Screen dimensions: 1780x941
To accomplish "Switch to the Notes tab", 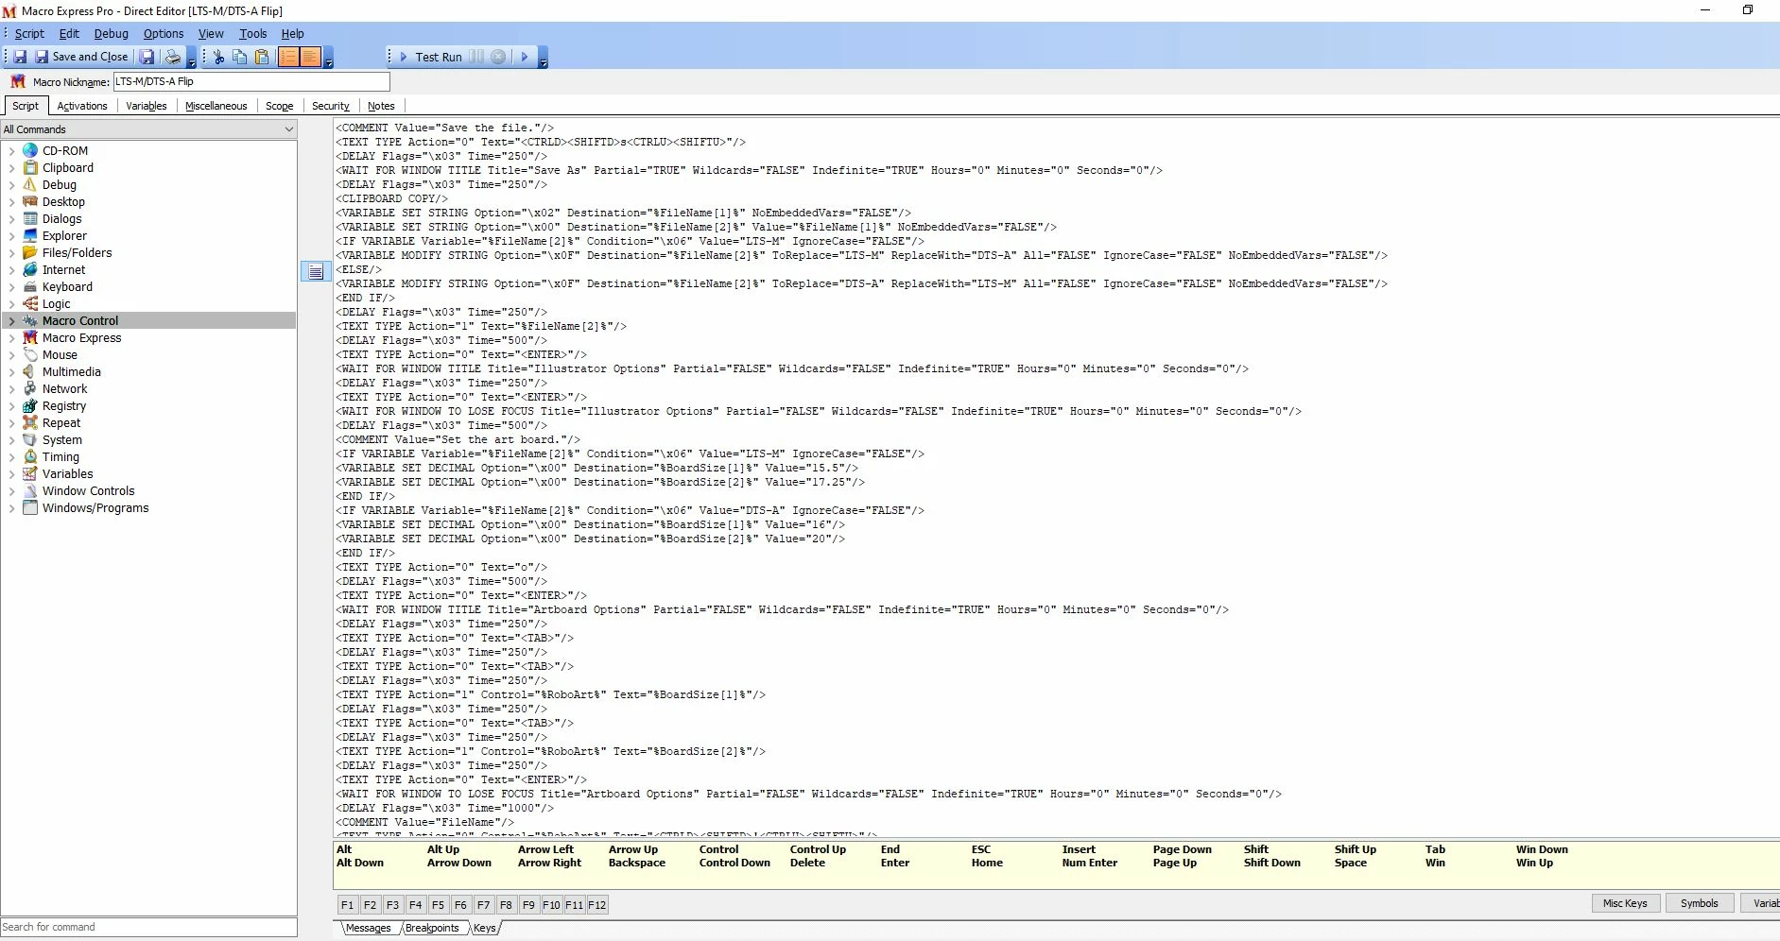I will [381, 106].
